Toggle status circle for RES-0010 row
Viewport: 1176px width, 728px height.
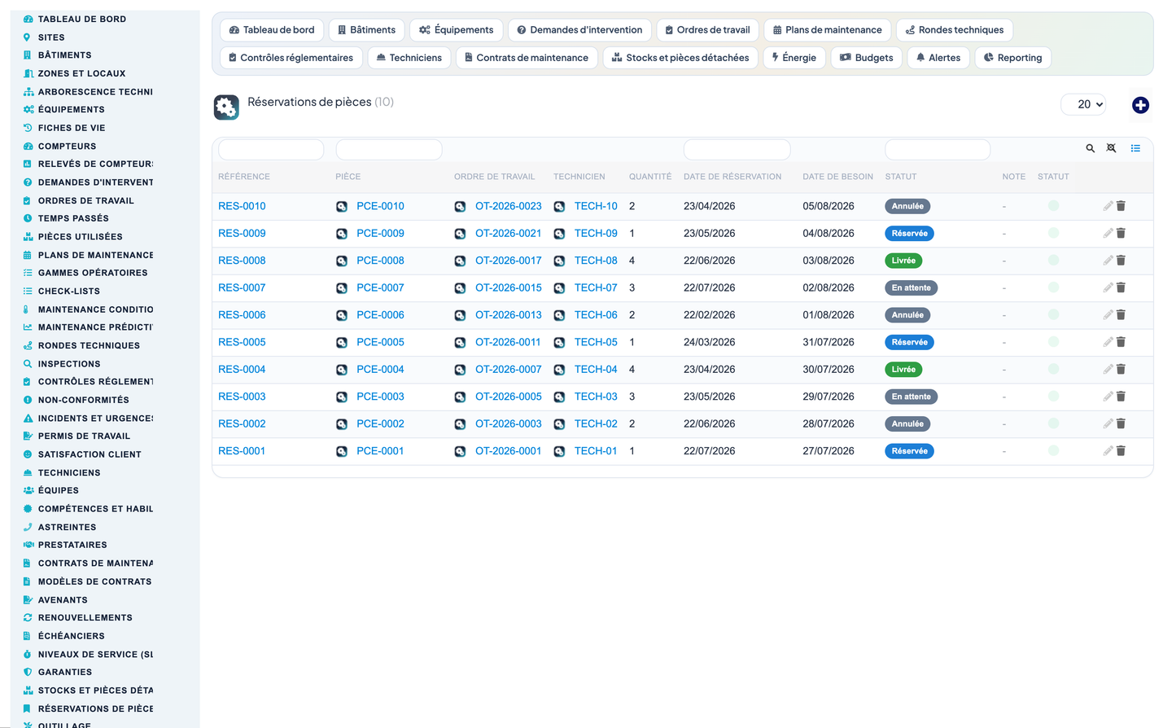1053,206
